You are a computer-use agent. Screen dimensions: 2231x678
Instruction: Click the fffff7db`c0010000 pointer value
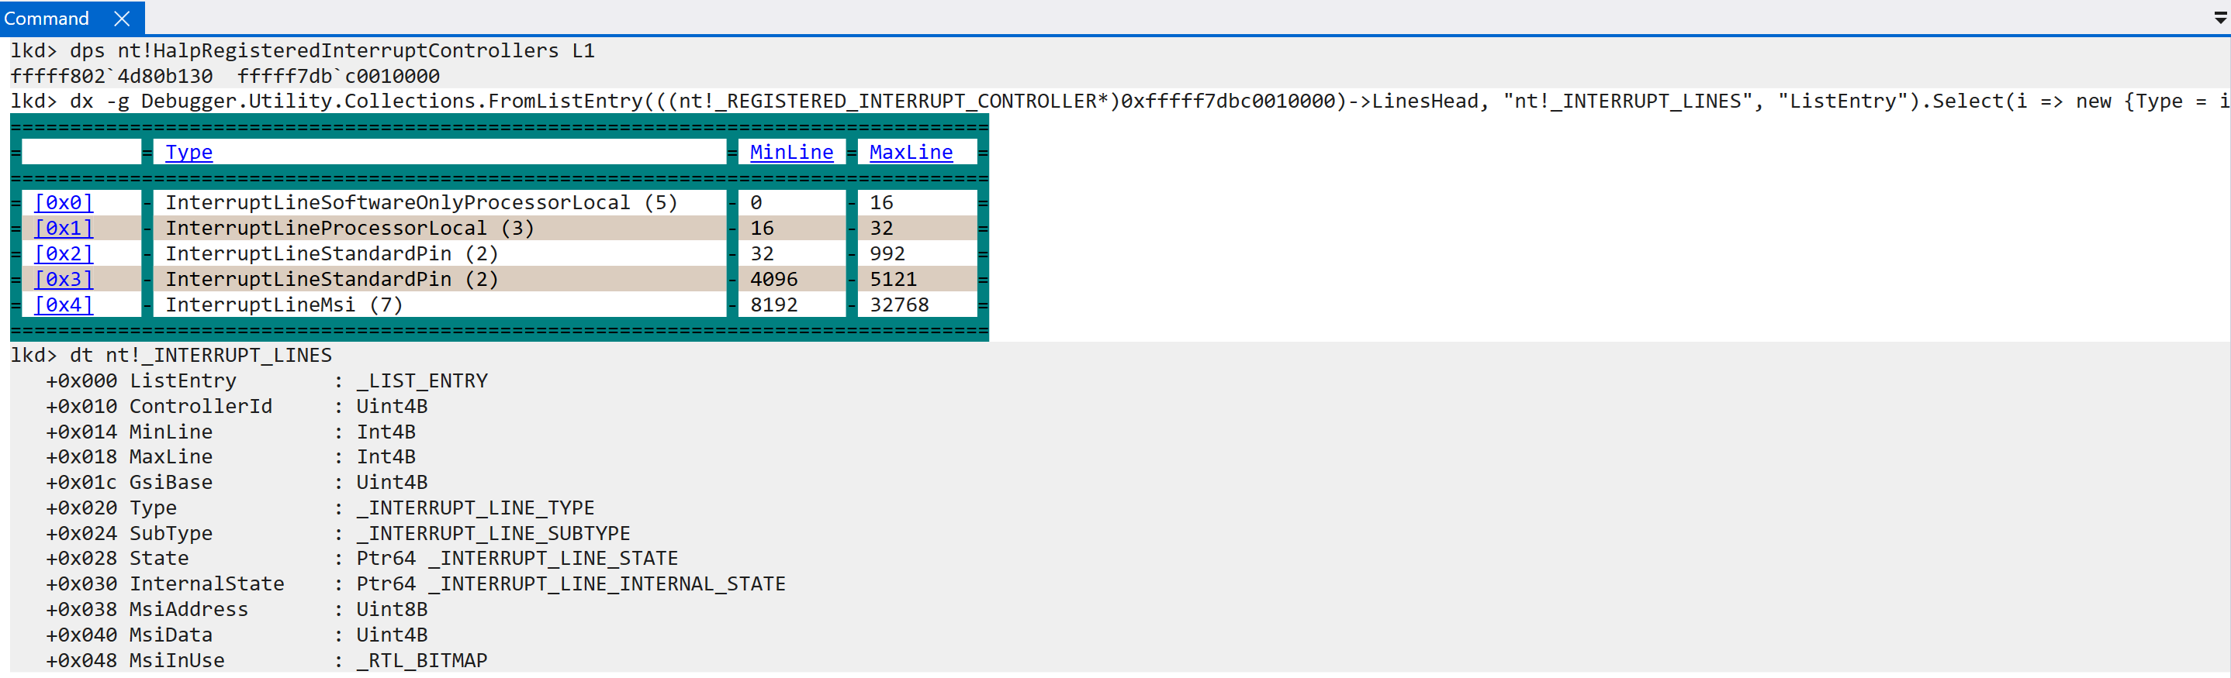[339, 76]
